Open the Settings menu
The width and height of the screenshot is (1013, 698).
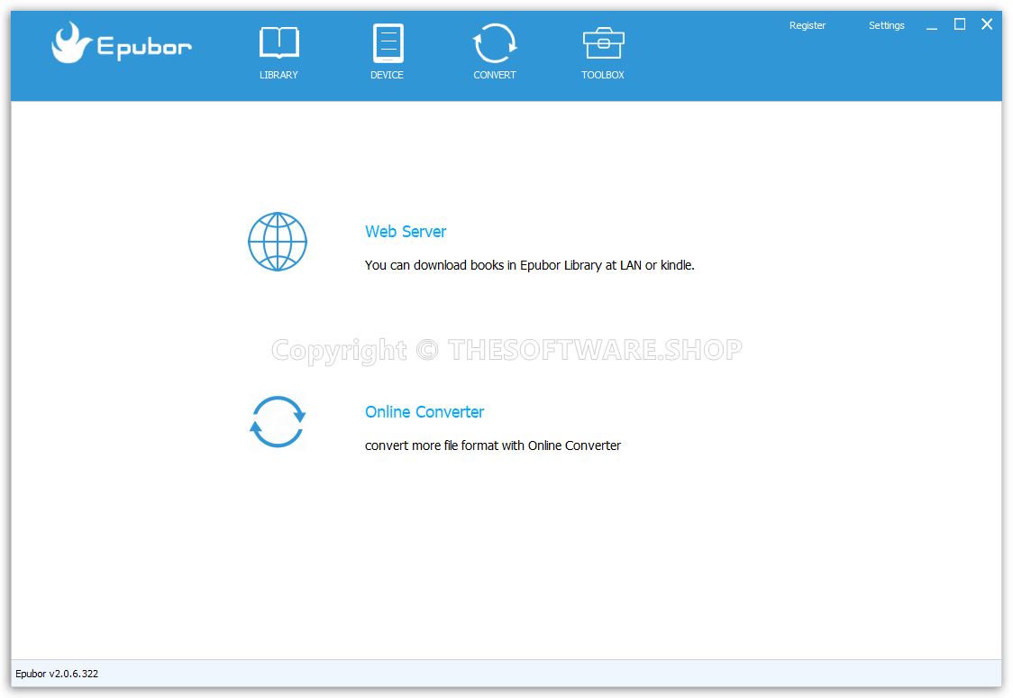tap(886, 25)
